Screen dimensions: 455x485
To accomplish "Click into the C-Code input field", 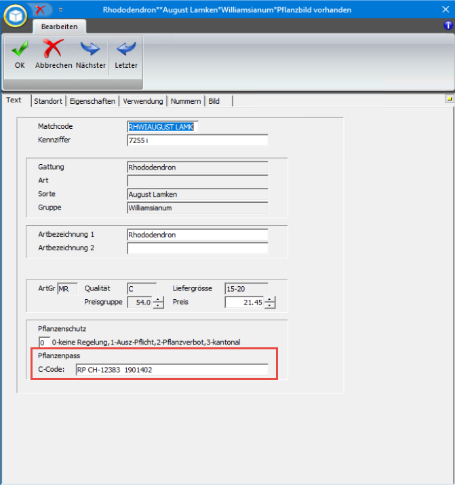I will coord(171,370).
